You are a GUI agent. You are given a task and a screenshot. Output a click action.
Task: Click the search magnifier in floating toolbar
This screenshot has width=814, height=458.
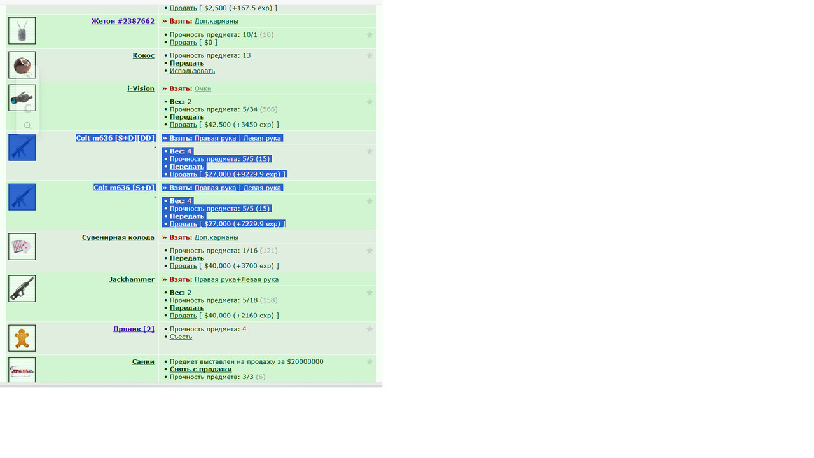tap(27, 126)
